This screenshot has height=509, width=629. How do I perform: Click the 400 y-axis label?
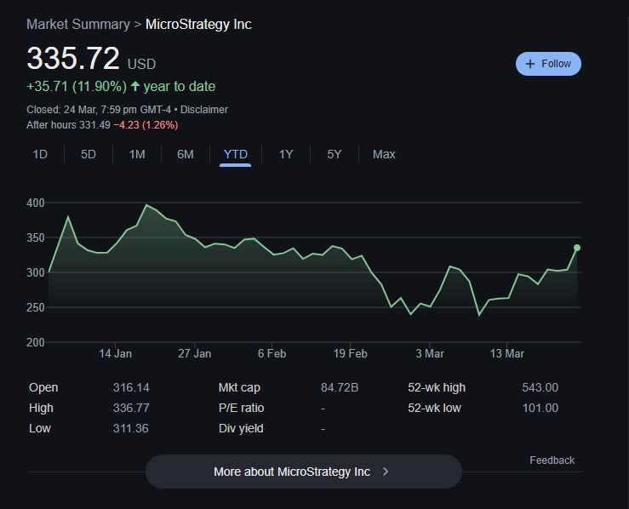(35, 203)
